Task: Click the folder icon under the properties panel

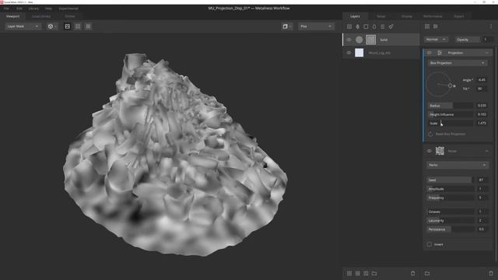Action: [x=427, y=273]
